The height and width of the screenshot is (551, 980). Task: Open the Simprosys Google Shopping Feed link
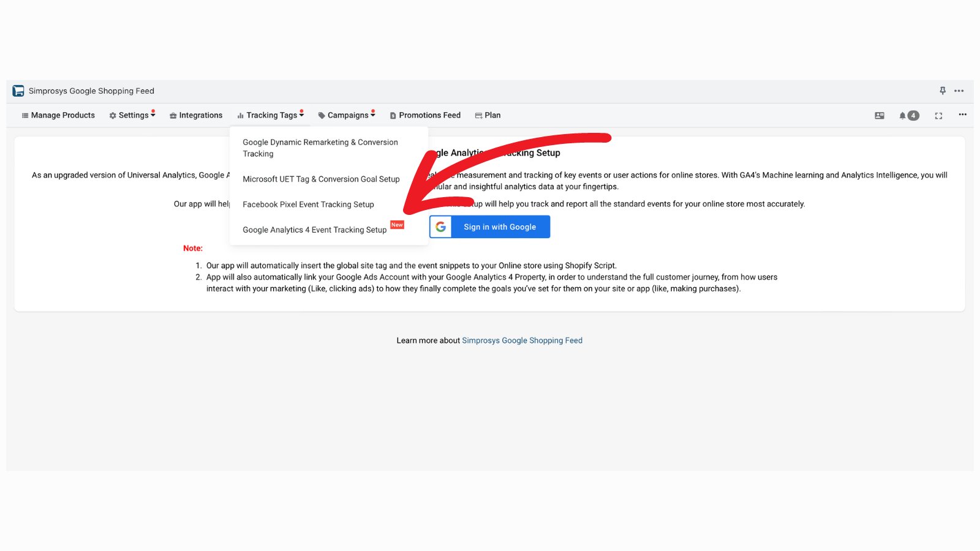[x=522, y=340]
